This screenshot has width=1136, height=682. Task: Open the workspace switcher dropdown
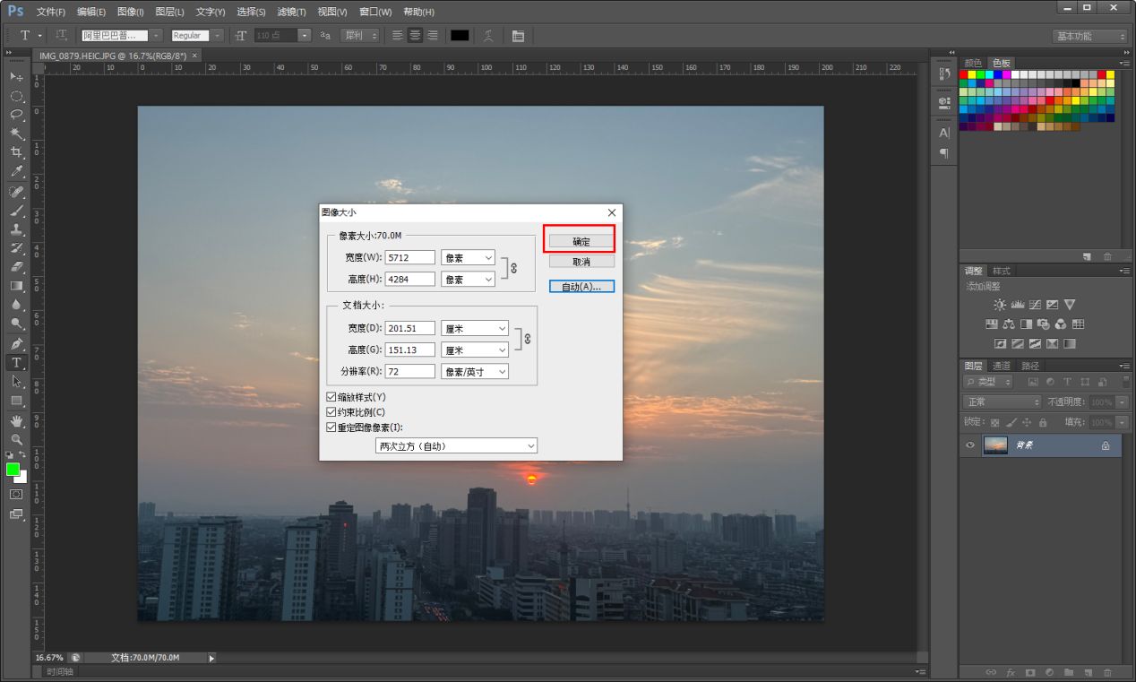[1090, 36]
